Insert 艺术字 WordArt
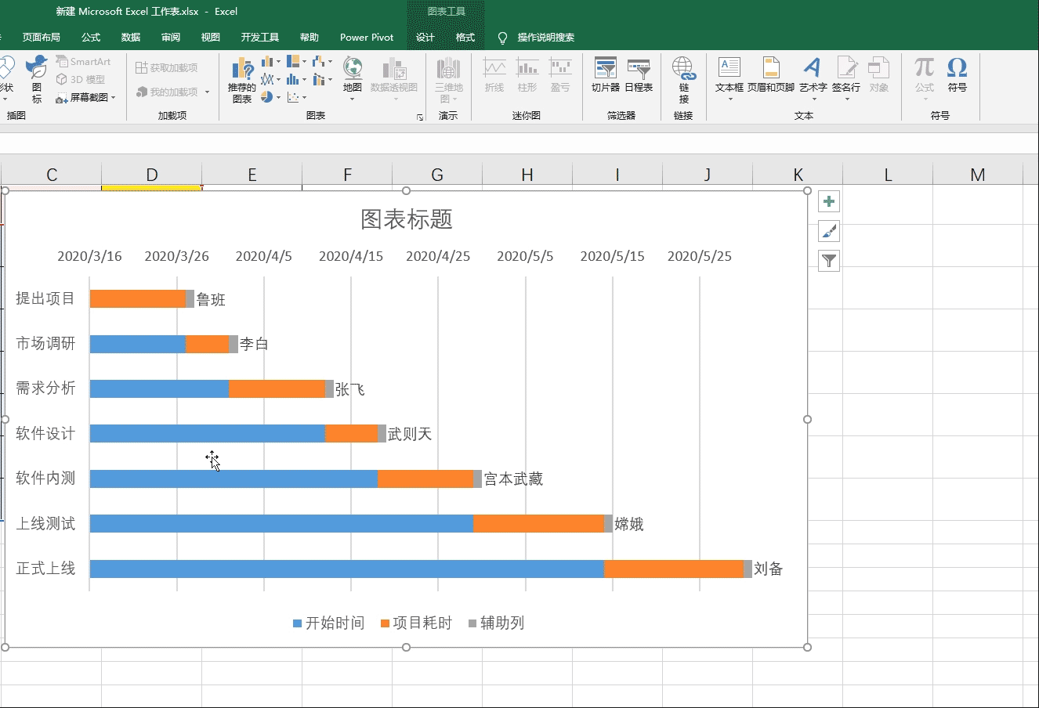 (813, 74)
